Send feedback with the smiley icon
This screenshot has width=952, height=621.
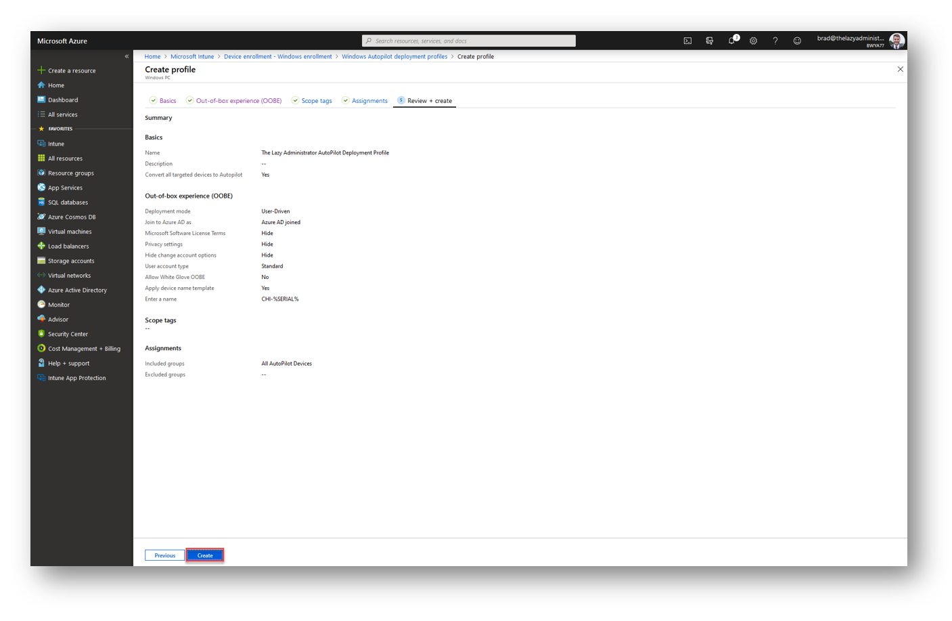click(797, 41)
